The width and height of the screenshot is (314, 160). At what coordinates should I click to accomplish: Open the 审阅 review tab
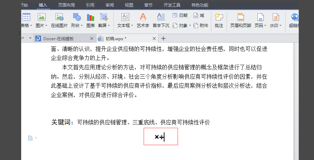pyautogui.click(x=110, y=5)
